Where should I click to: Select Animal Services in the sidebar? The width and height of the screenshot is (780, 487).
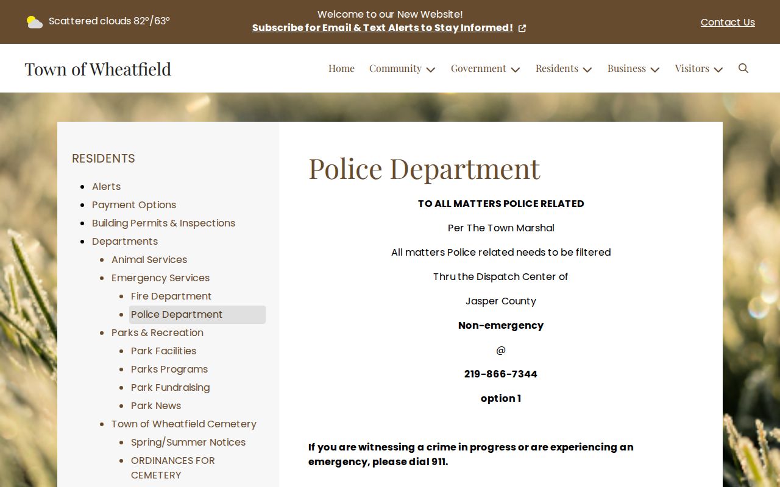(x=149, y=259)
